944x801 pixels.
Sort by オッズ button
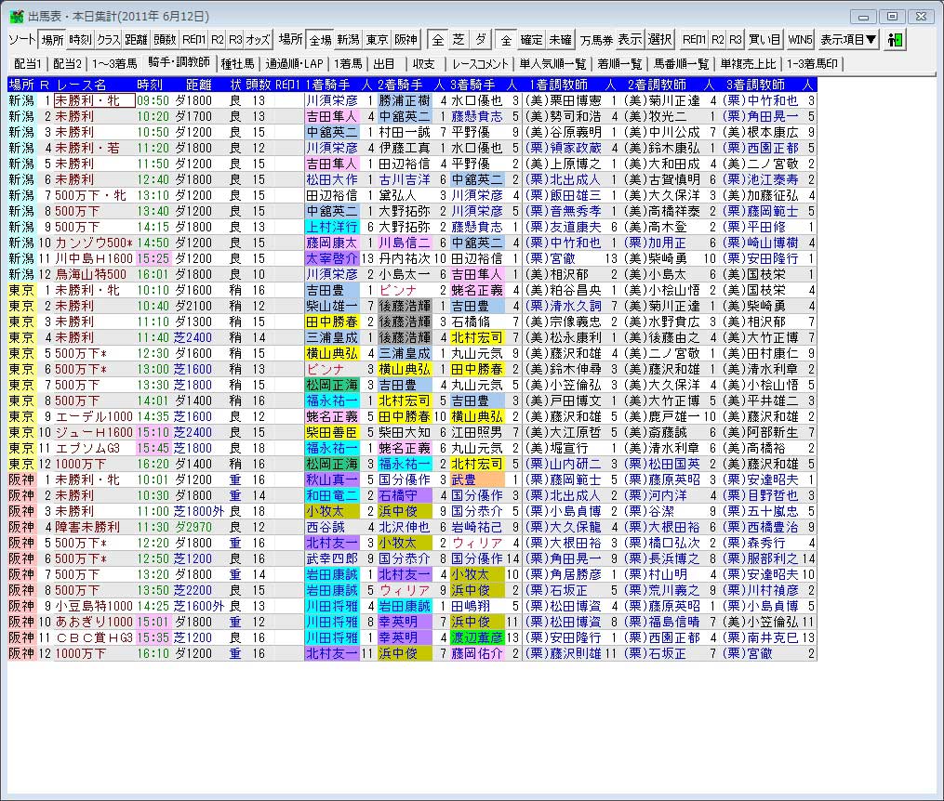coord(258,40)
